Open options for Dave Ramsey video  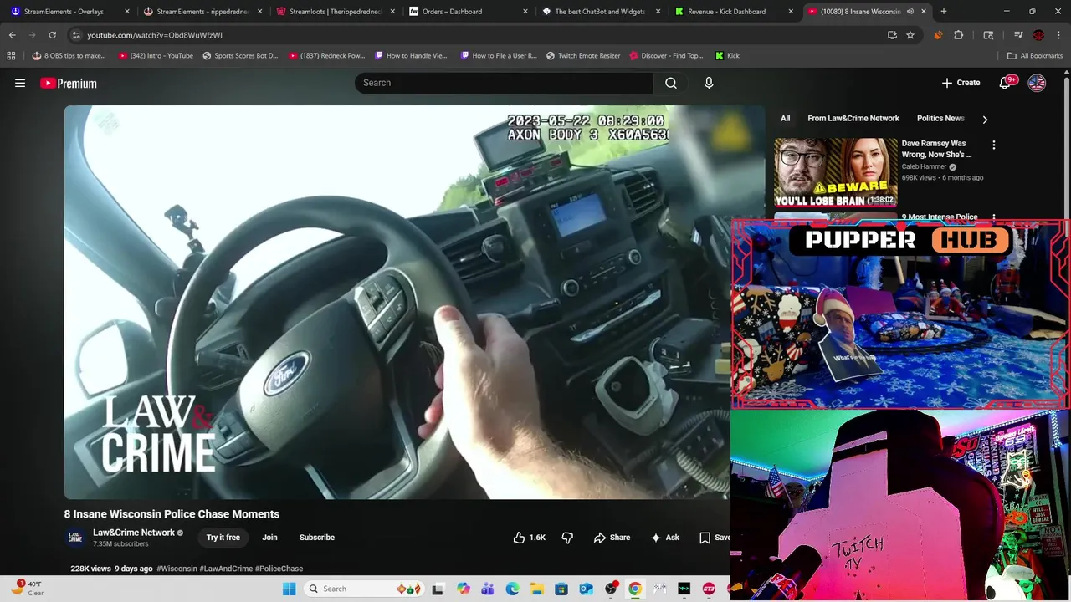[x=993, y=145]
